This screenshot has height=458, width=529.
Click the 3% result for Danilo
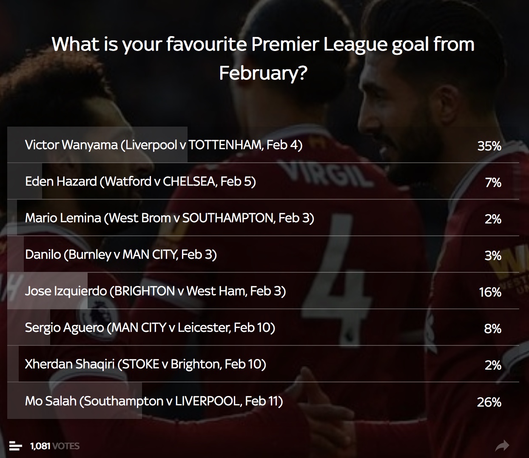tap(493, 256)
